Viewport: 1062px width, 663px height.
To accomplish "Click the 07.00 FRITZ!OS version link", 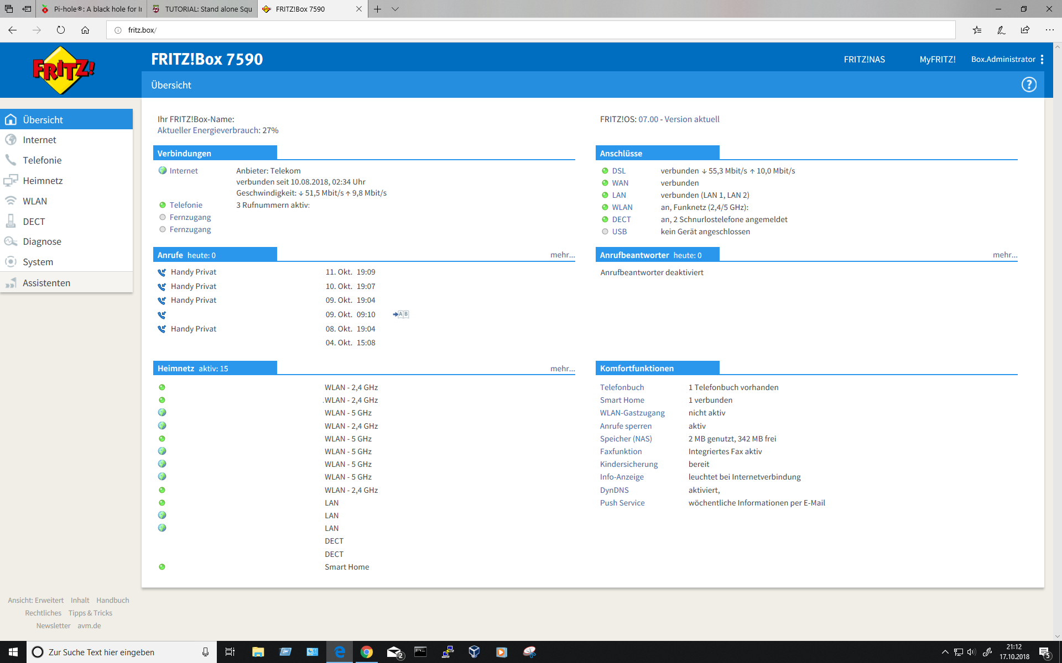I will (648, 119).
